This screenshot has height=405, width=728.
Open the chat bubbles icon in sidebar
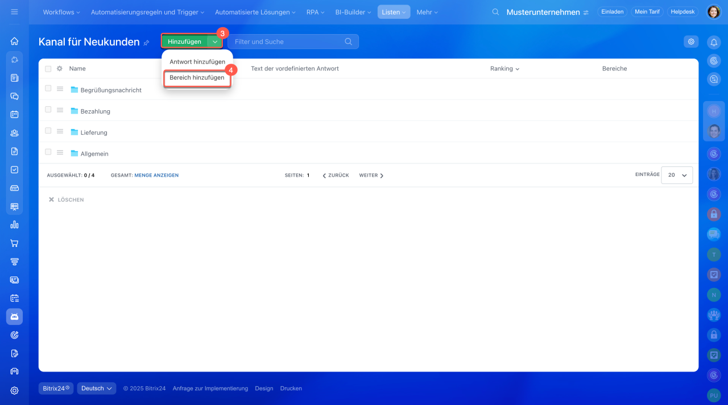(14, 96)
